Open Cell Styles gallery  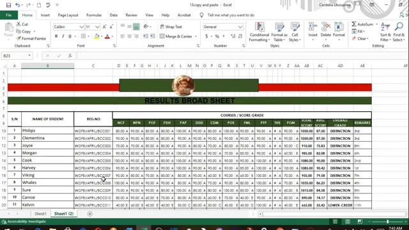[295, 32]
